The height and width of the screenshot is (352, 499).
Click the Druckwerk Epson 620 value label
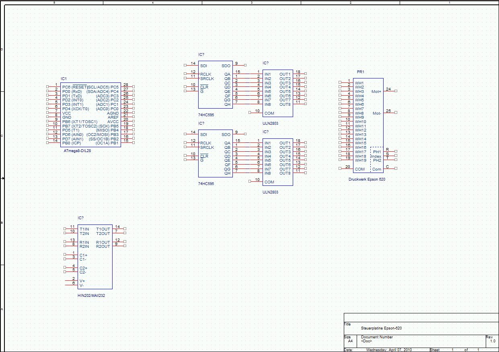(x=367, y=179)
